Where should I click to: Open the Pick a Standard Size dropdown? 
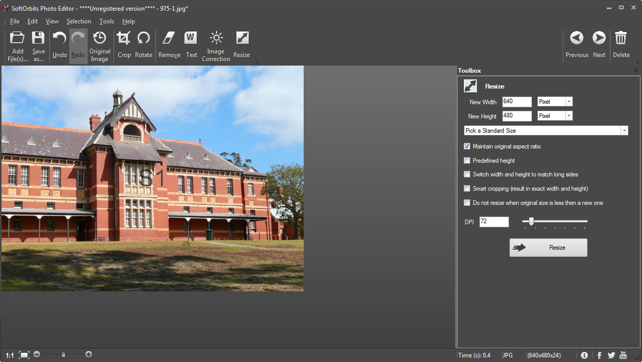(624, 130)
